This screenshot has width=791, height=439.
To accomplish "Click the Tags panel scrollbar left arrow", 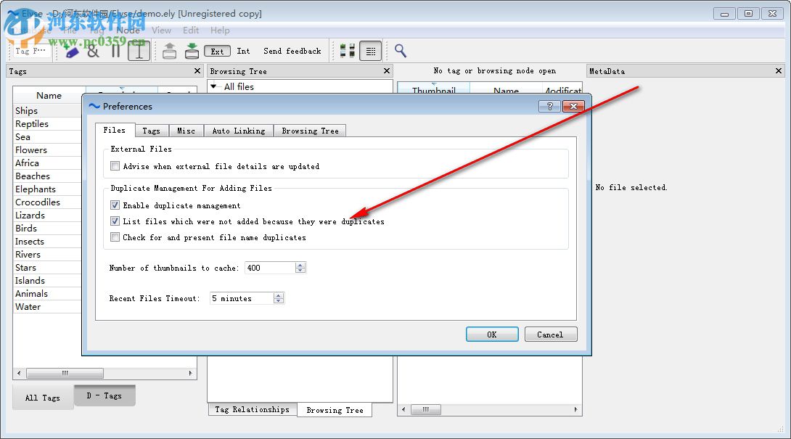I will pos(19,374).
